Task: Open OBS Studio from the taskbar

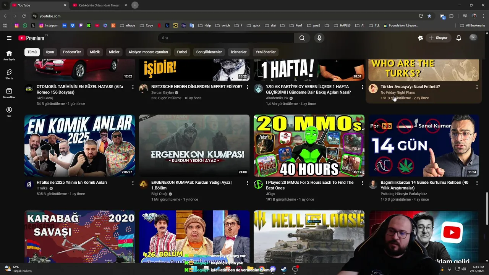Action: click(295, 269)
